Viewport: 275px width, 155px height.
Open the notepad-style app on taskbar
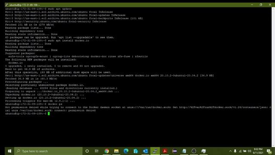184,151
